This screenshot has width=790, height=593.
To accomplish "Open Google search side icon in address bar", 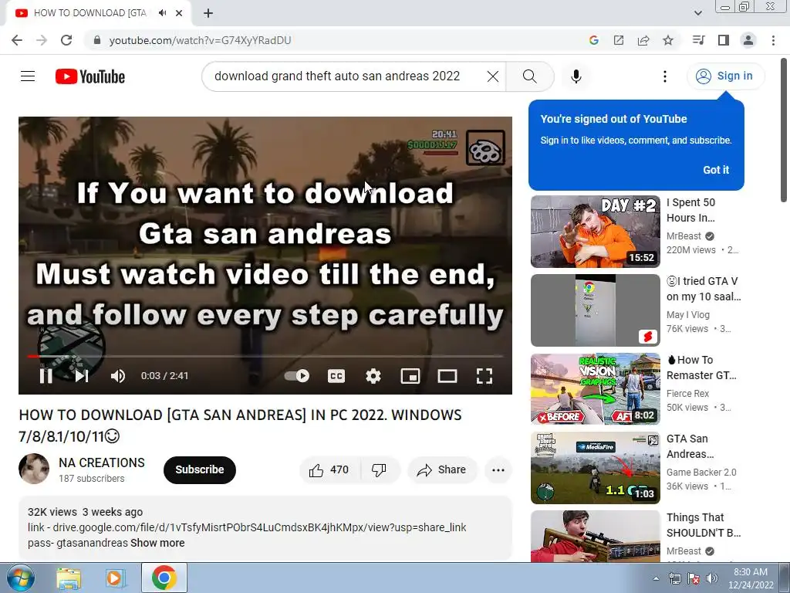I will 594,40.
